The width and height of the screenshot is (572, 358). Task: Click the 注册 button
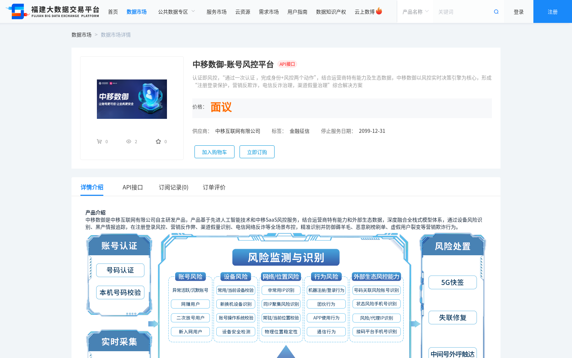[553, 11]
